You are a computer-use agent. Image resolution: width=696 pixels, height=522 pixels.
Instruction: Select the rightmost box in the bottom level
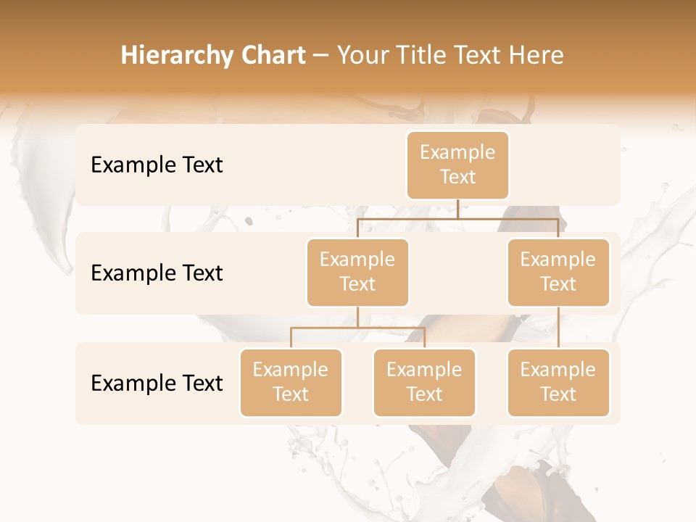click(558, 382)
